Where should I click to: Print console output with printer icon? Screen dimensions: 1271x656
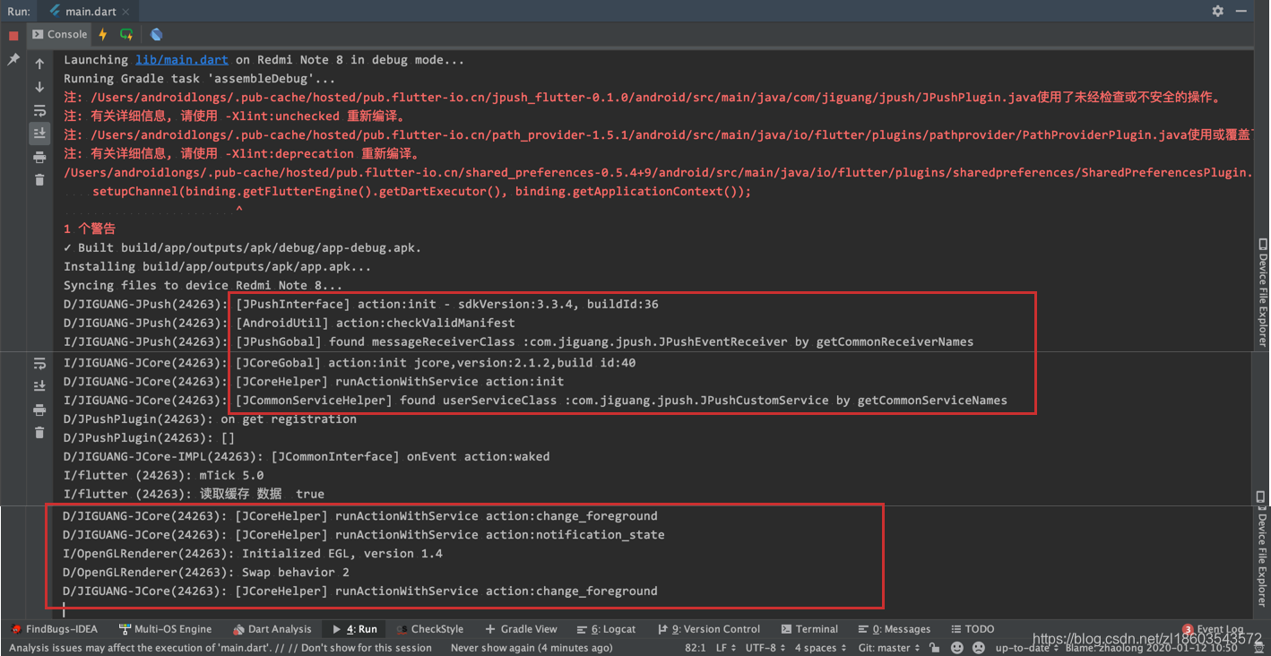[39, 156]
